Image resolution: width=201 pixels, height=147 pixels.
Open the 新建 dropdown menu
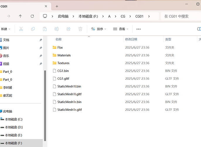pos(5,29)
